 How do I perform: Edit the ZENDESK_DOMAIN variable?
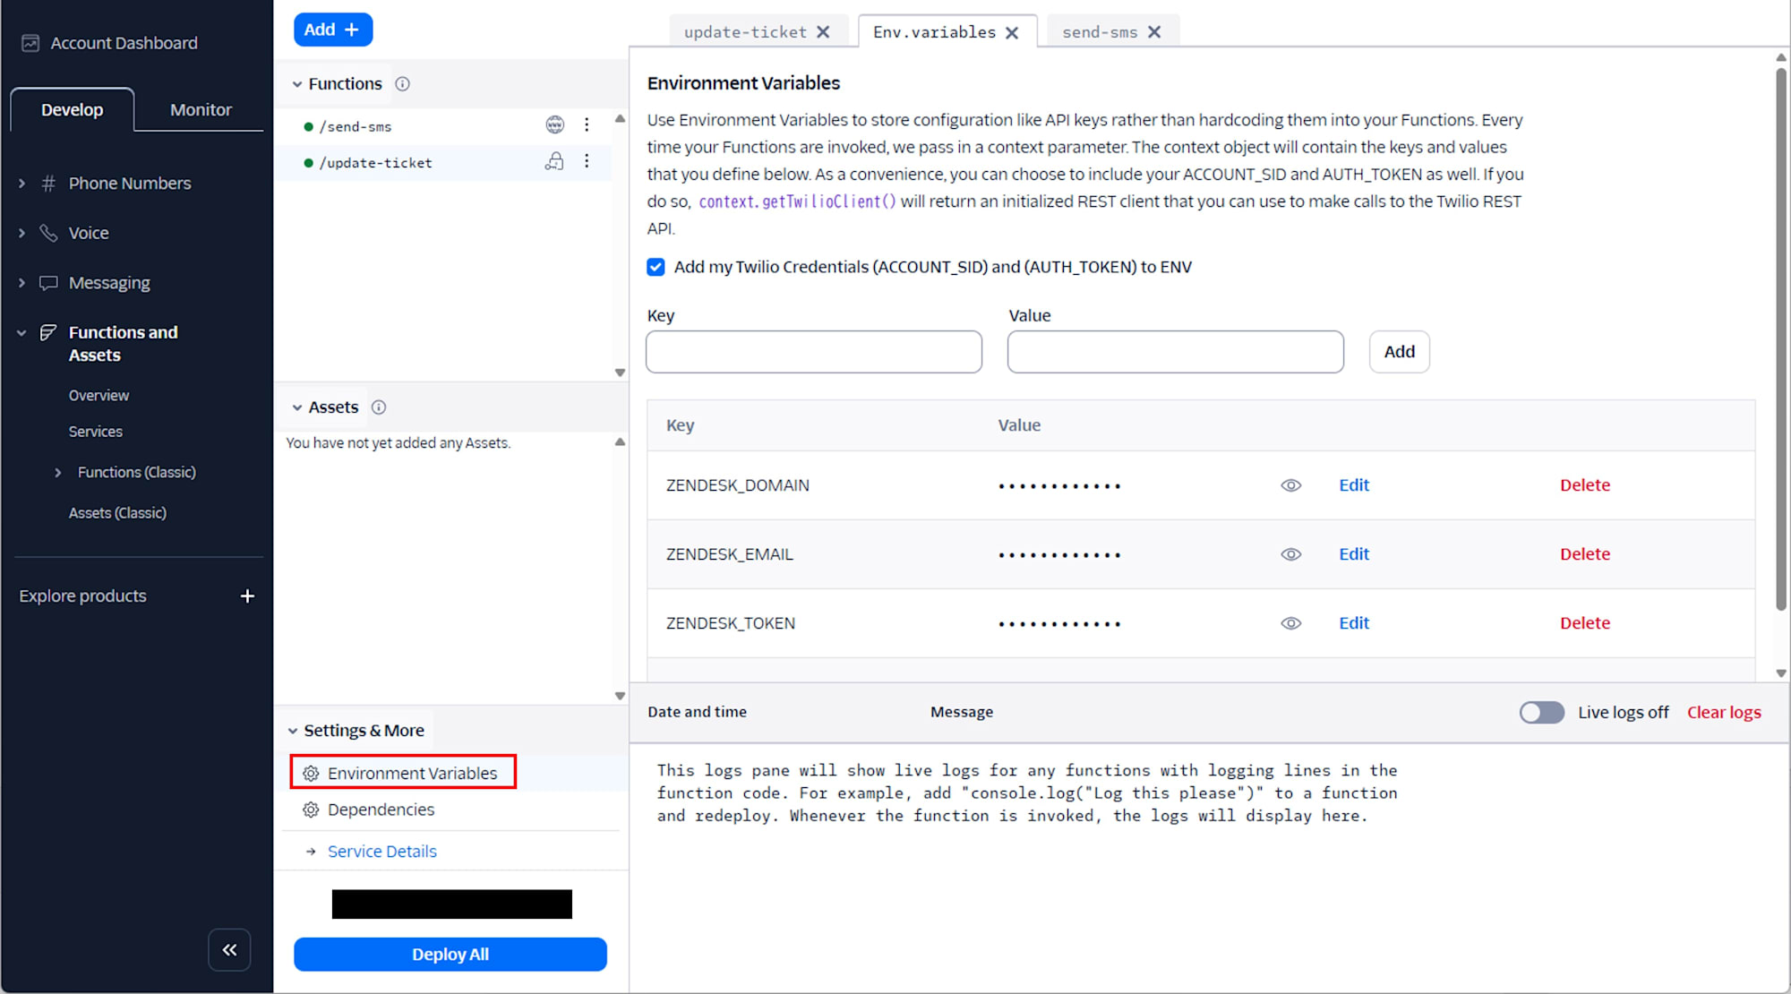(1354, 485)
